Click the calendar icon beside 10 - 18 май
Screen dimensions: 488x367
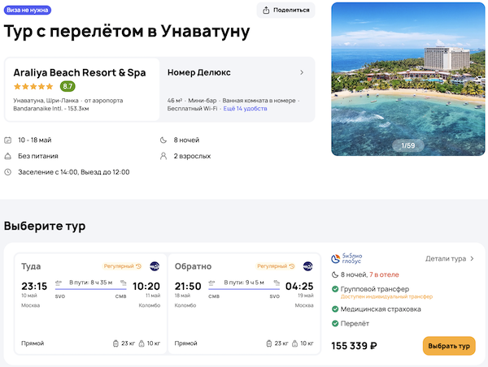(8, 140)
